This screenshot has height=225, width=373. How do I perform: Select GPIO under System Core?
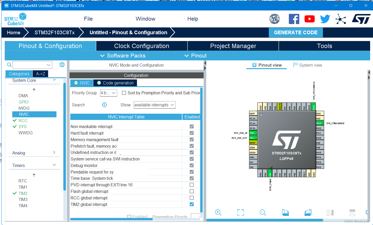(24, 102)
